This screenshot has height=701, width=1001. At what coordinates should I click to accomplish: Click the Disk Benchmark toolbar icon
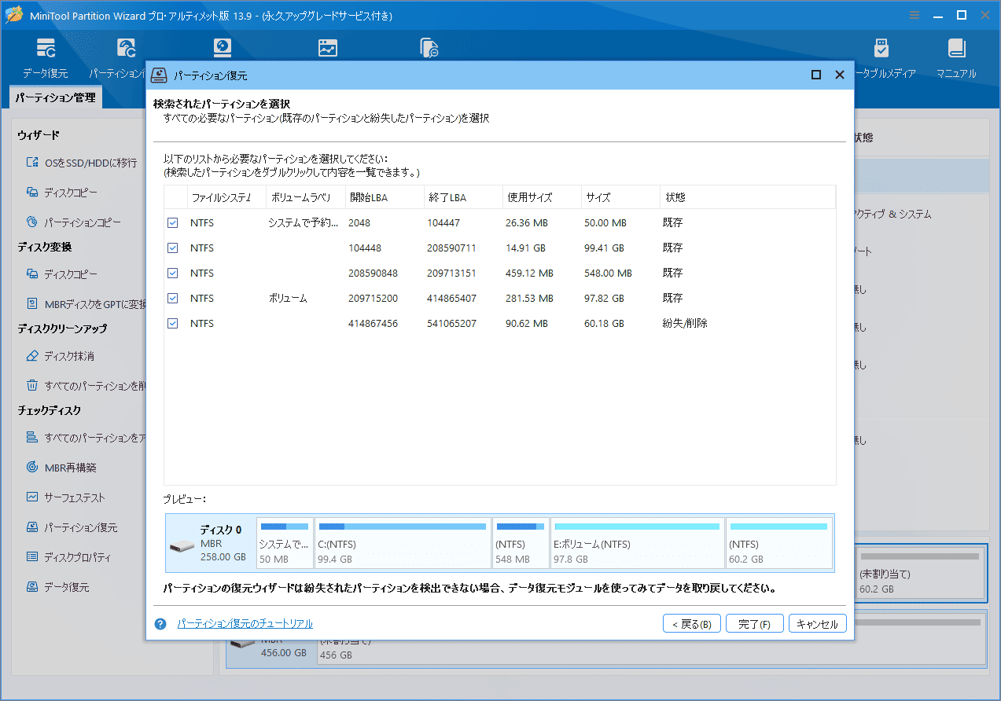tap(223, 48)
